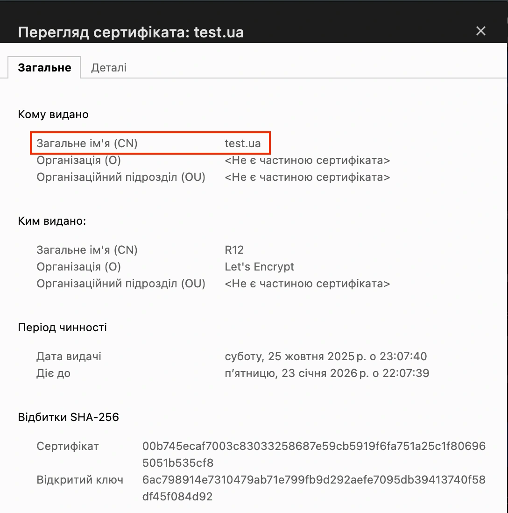Click the Діє до label
This screenshot has width=508, height=513.
[54, 373]
